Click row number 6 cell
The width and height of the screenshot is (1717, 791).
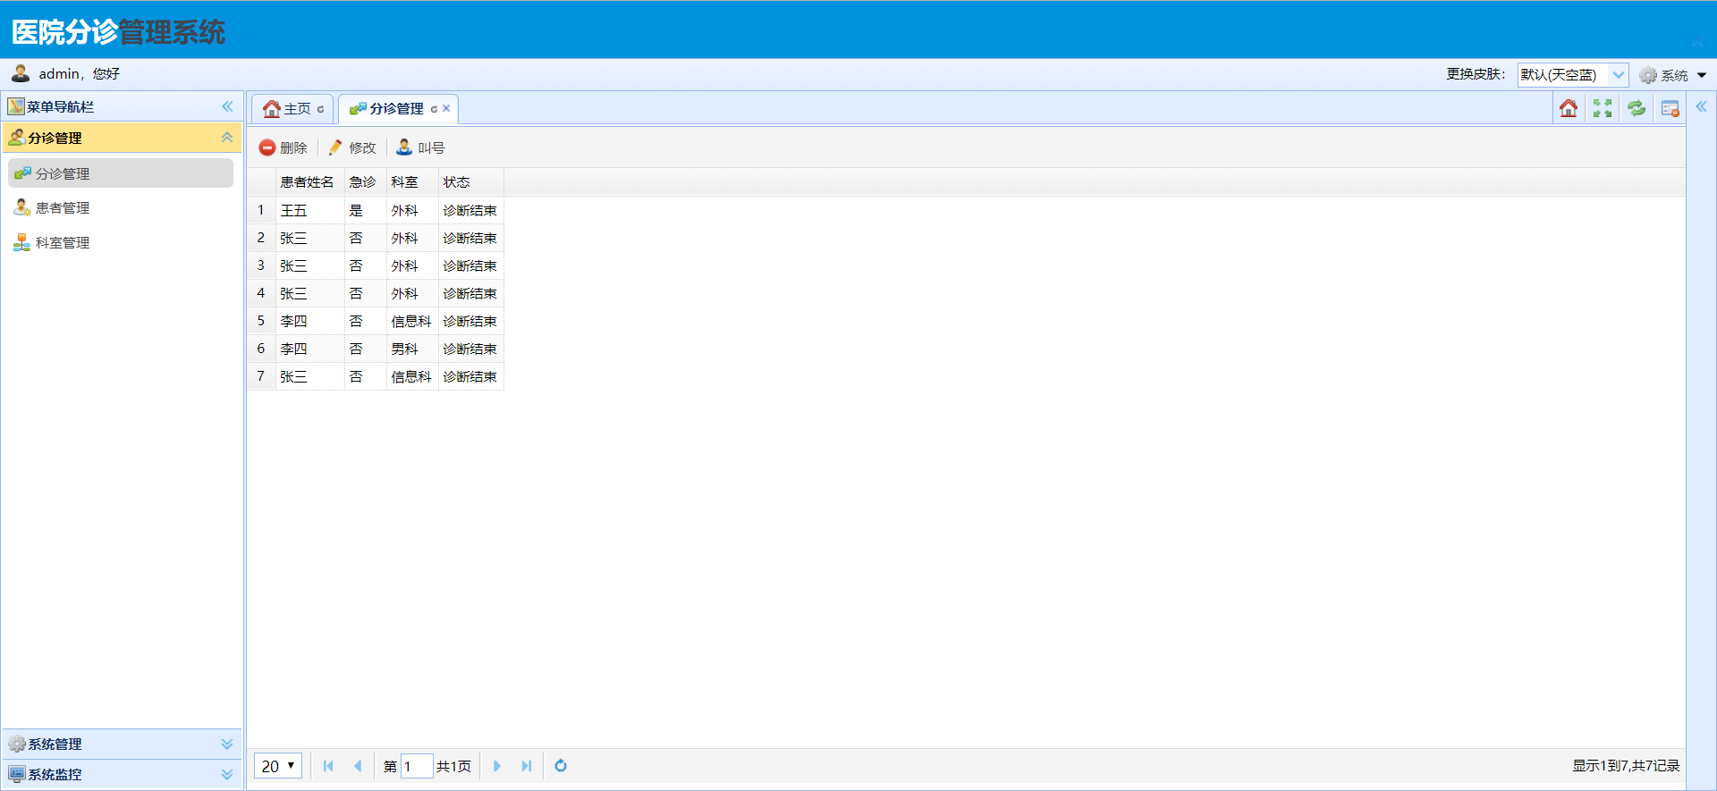pyautogui.click(x=261, y=349)
